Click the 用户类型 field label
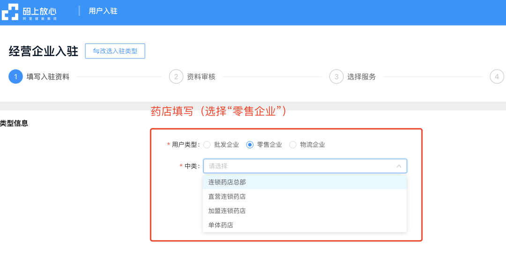 (x=186, y=145)
